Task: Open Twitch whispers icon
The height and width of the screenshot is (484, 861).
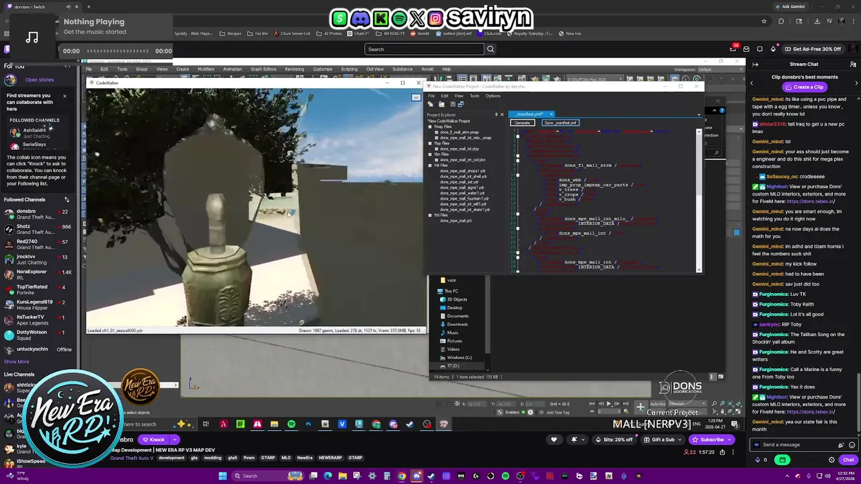Action: [x=759, y=49]
